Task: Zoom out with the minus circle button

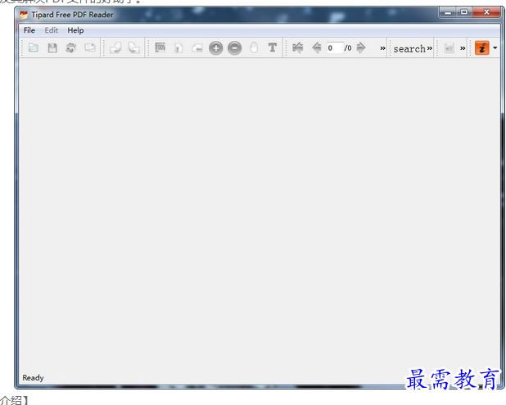Action: tap(235, 48)
